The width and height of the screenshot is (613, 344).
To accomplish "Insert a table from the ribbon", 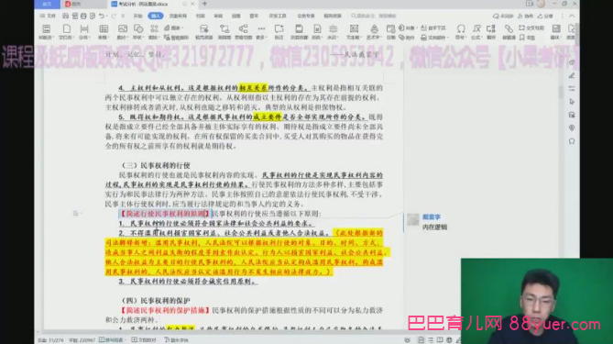I will click(x=104, y=31).
